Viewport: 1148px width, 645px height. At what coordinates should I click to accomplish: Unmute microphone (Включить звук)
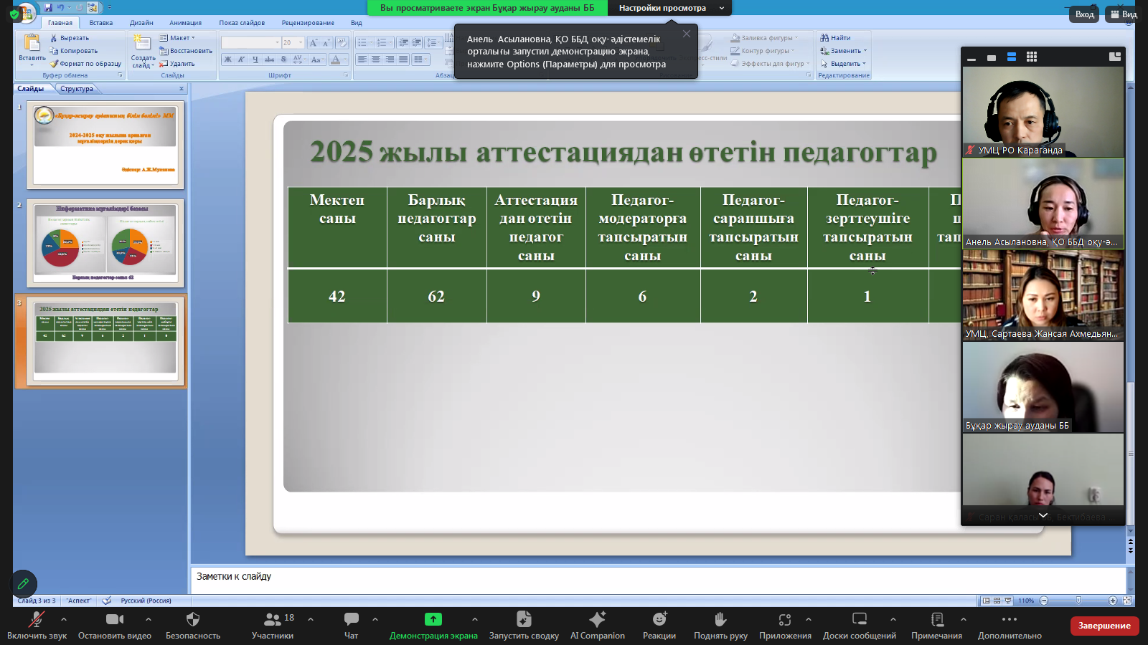click(x=36, y=620)
